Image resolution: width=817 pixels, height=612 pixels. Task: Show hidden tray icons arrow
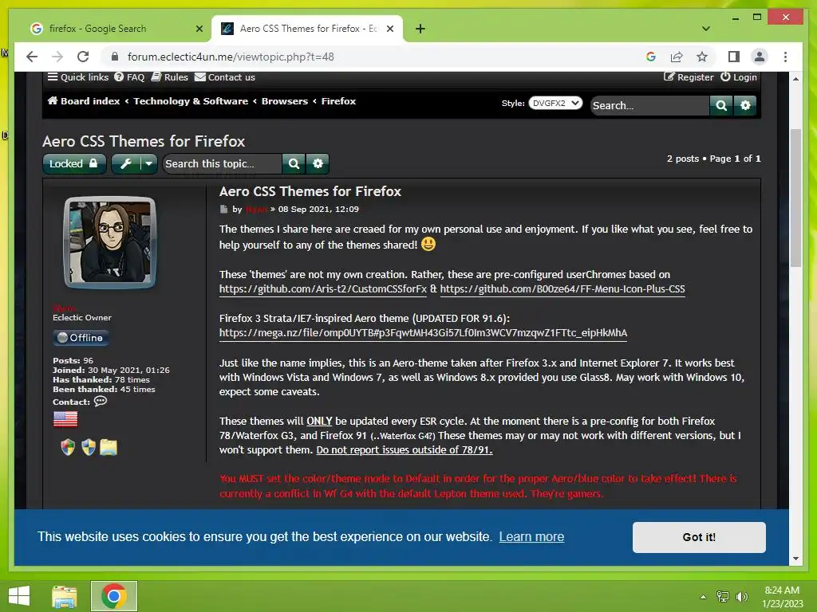[x=703, y=597]
